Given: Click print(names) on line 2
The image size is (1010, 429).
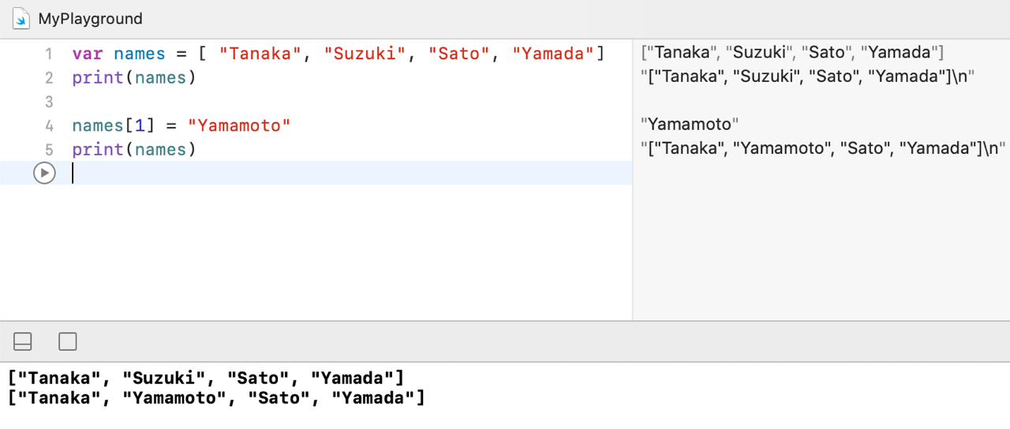Looking at the screenshot, I should coord(133,78).
